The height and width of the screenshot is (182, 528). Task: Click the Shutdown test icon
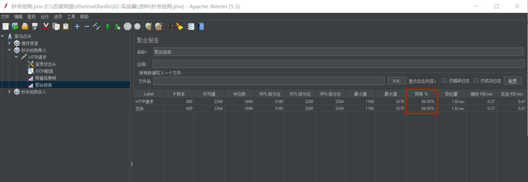(137, 26)
